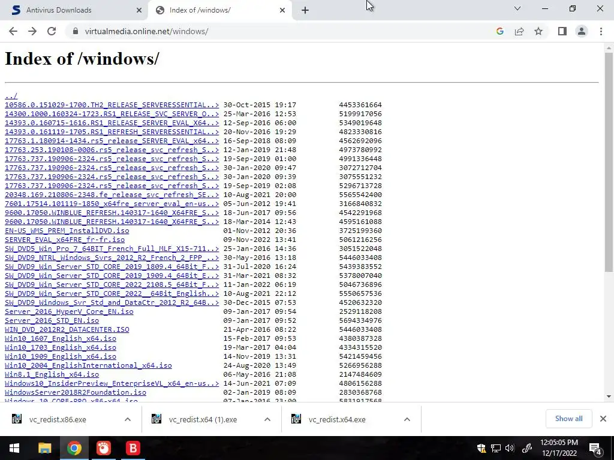614x460 pixels.
Task: Click the address bar URL
Action: click(146, 31)
